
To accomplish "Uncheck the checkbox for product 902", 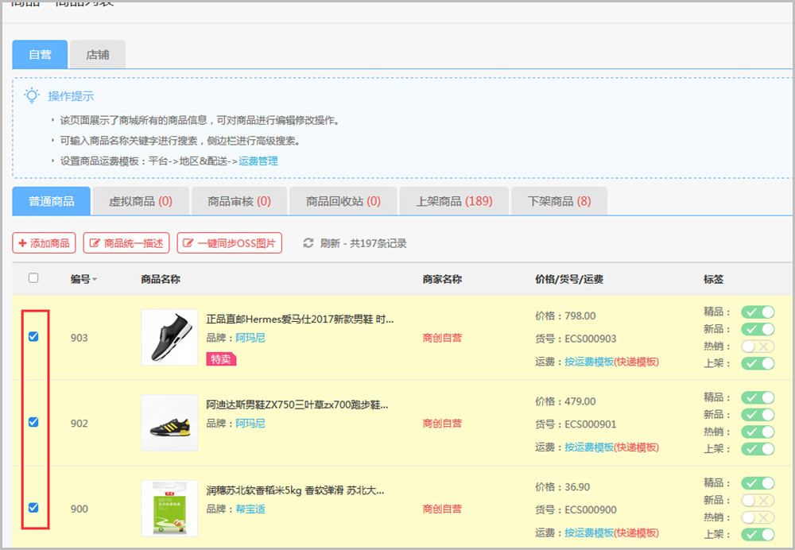I will [33, 423].
